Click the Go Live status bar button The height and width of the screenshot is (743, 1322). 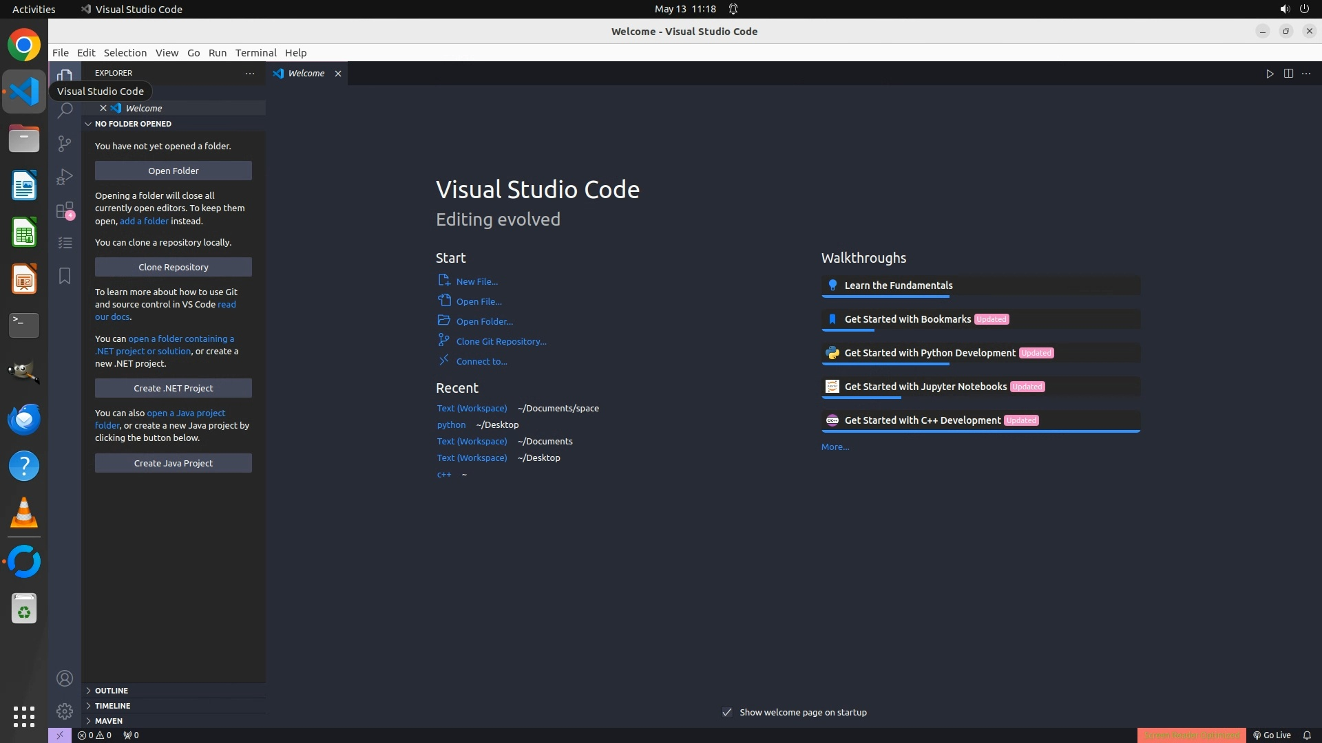tap(1272, 735)
